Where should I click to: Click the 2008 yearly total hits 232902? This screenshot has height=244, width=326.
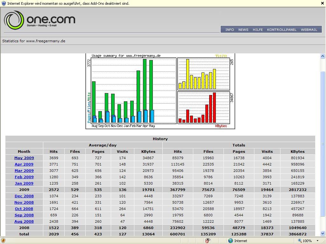point(178,228)
